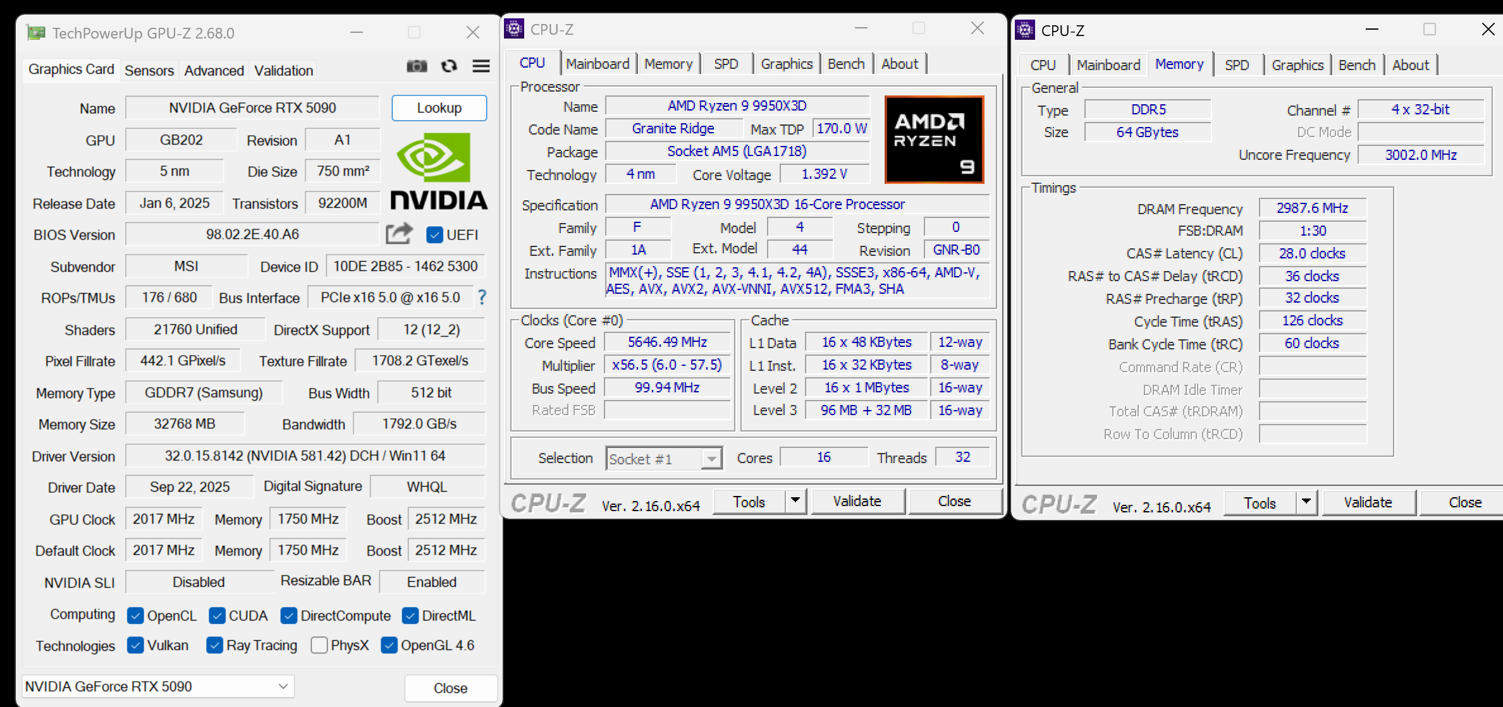Click the GPU-Z Close button at bottom
This screenshot has width=1503, height=707.
click(450, 687)
